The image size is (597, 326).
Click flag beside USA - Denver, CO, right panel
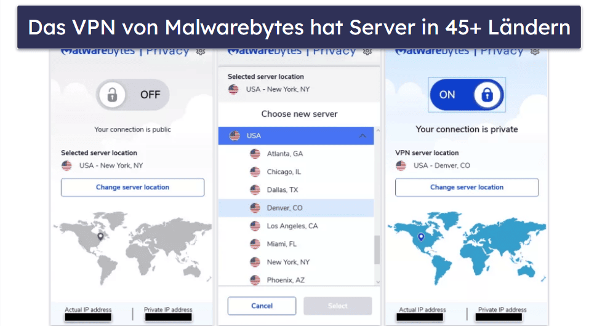(x=401, y=165)
